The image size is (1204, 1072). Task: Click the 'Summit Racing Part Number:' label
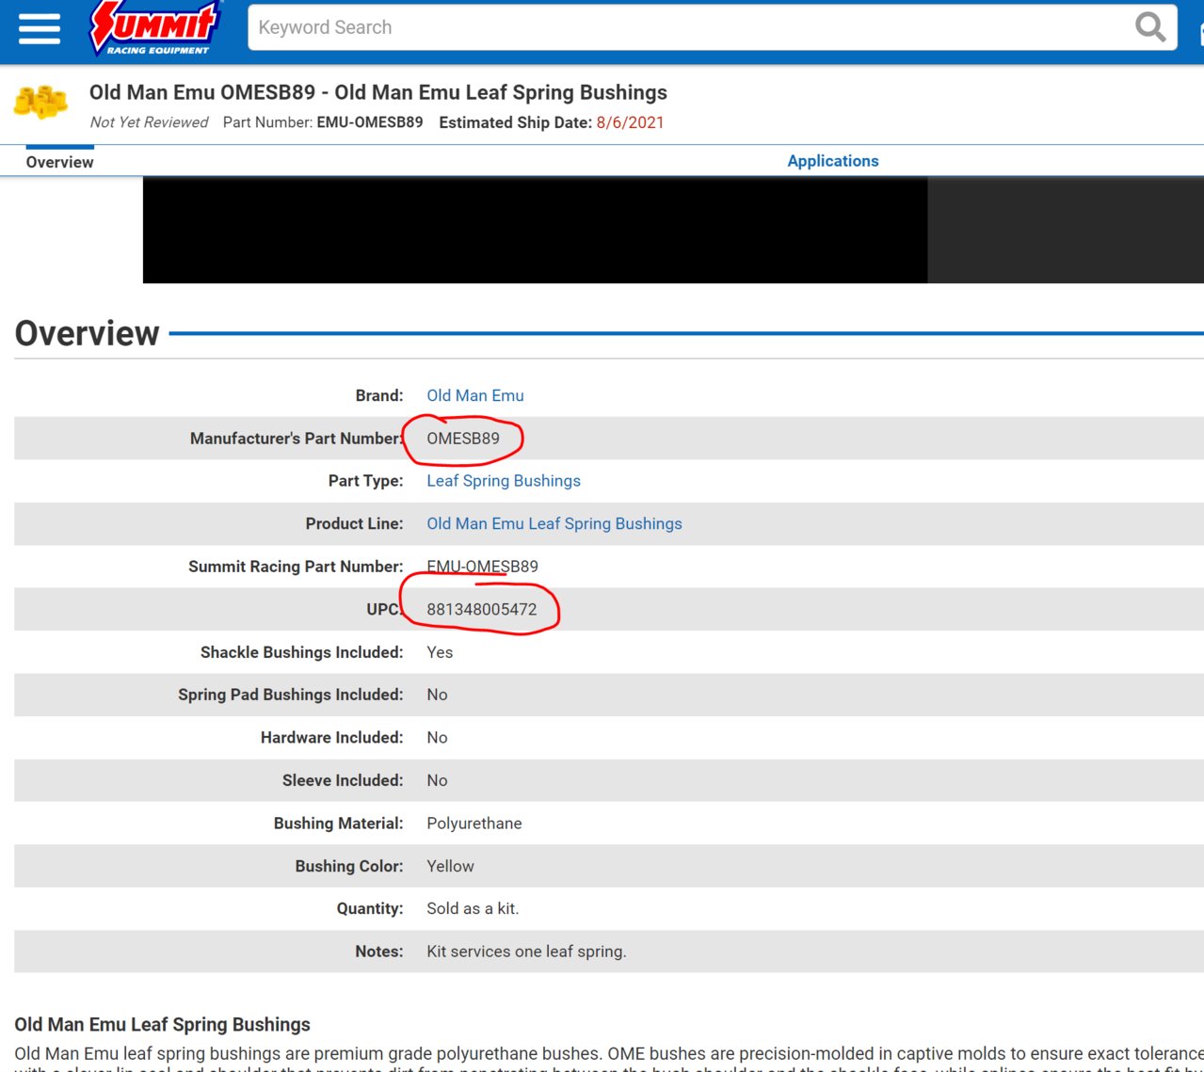[x=296, y=567]
